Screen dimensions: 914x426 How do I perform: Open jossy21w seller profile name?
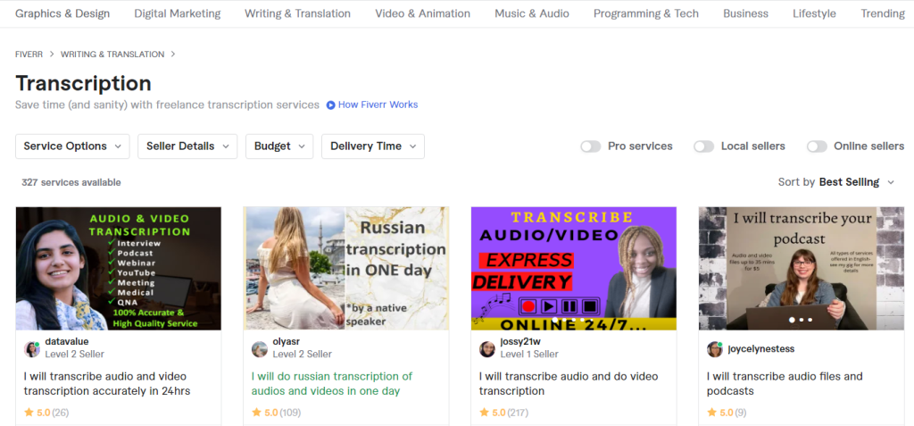point(519,341)
